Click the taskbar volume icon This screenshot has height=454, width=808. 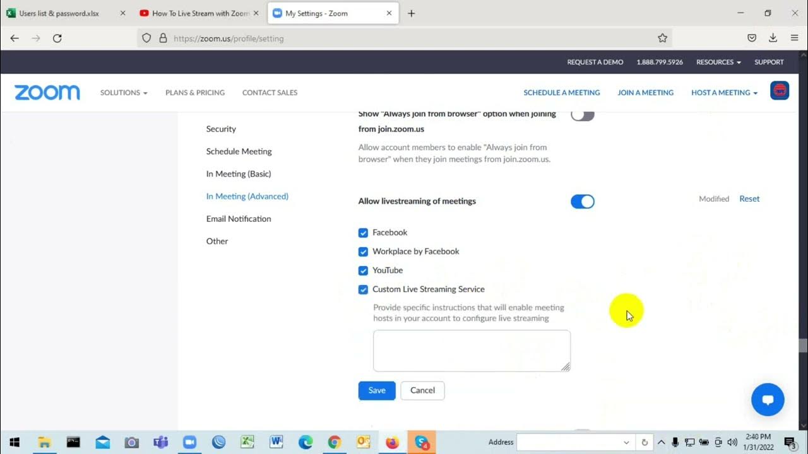[732, 442]
